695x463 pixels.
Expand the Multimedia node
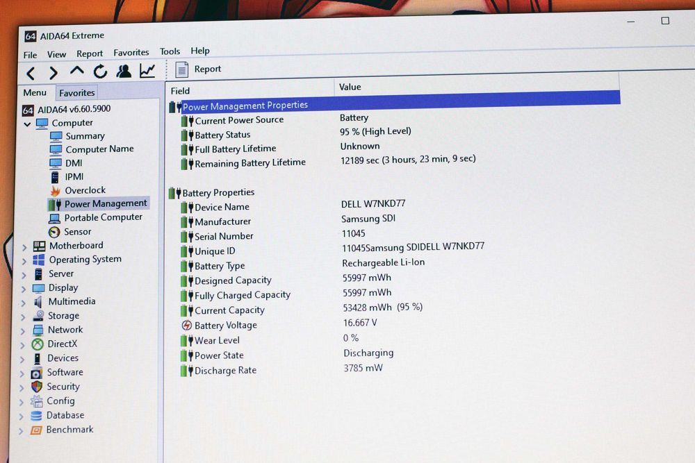(23, 303)
